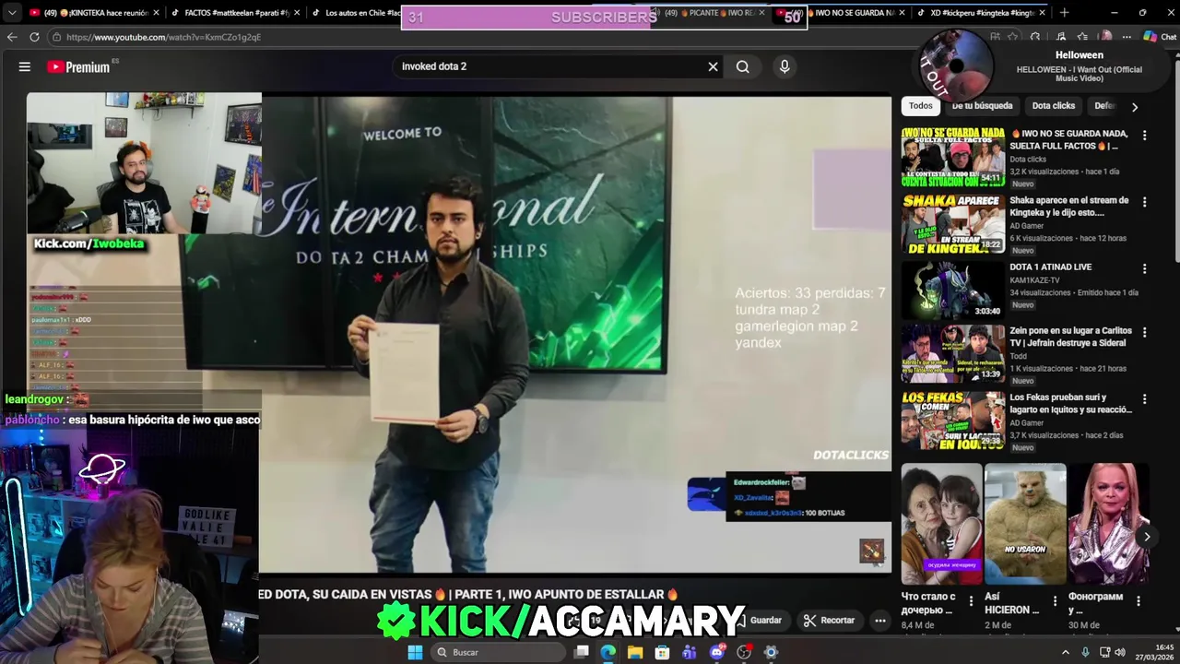
Task: Click 'AD Gamer' channel under Shaka video
Action: coord(1026,226)
